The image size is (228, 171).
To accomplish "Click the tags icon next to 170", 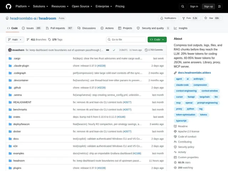I will point(50,40).
